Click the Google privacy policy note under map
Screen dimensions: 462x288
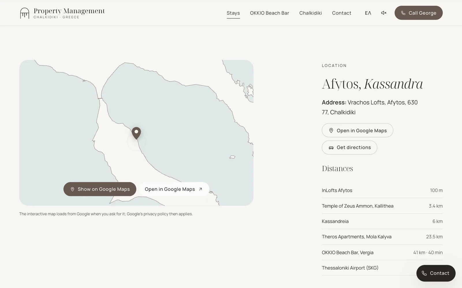pos(106,214)
